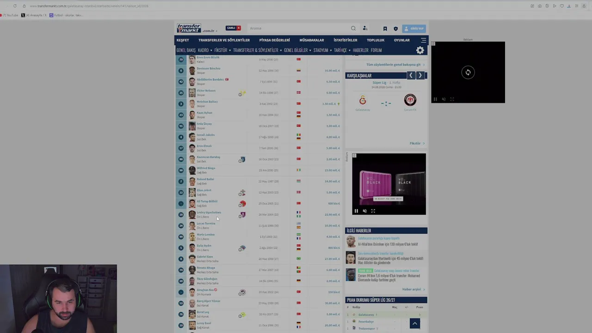This screenshot has height=333, width=592.
Task: Open the Piyasa Değerleri menu
Action: click(x=274, y=40)
